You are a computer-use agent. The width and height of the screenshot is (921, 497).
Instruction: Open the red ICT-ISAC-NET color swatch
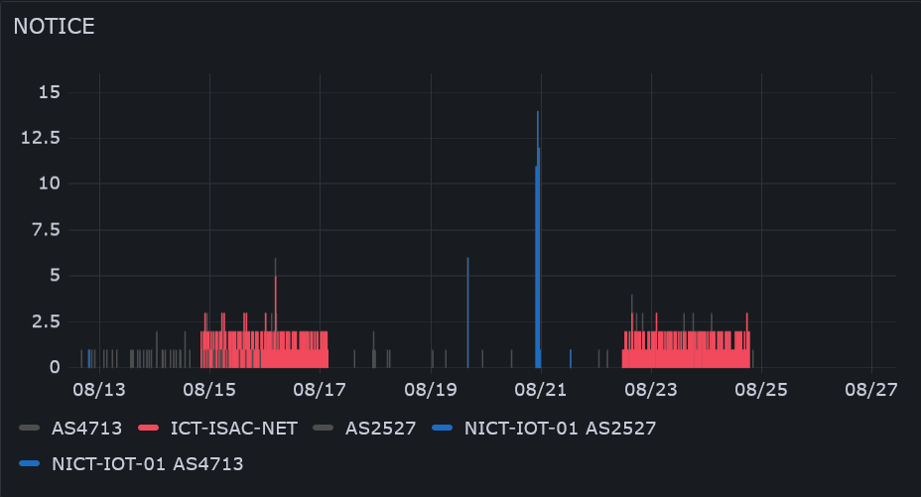click(x=149, y=429)
